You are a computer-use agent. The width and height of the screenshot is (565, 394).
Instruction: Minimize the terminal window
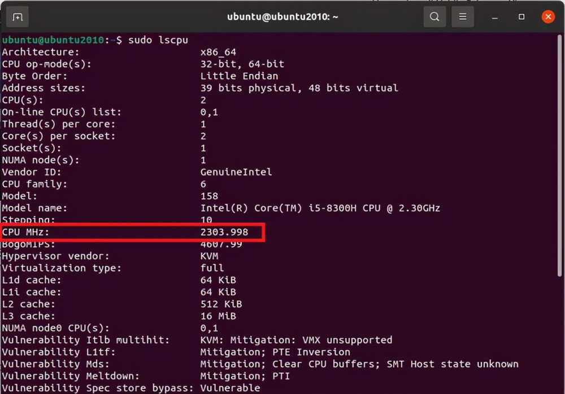[x=495, y=17]
